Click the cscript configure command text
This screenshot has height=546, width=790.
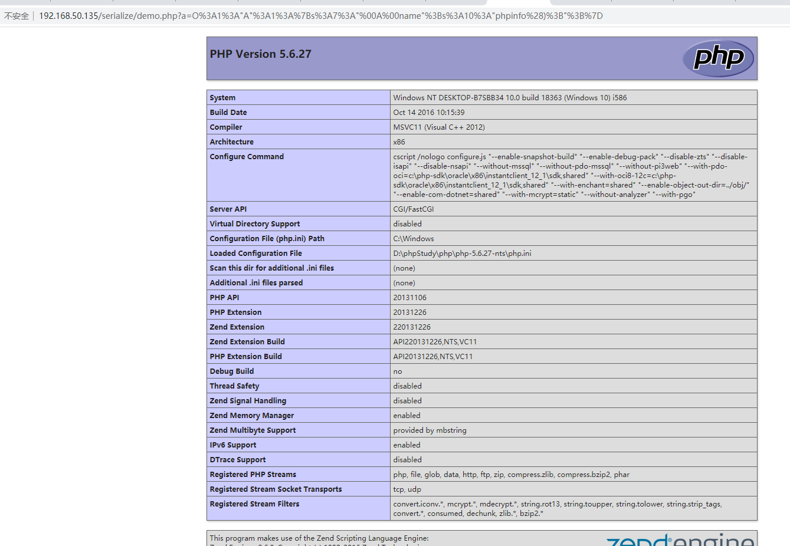(x=571, y=176)
